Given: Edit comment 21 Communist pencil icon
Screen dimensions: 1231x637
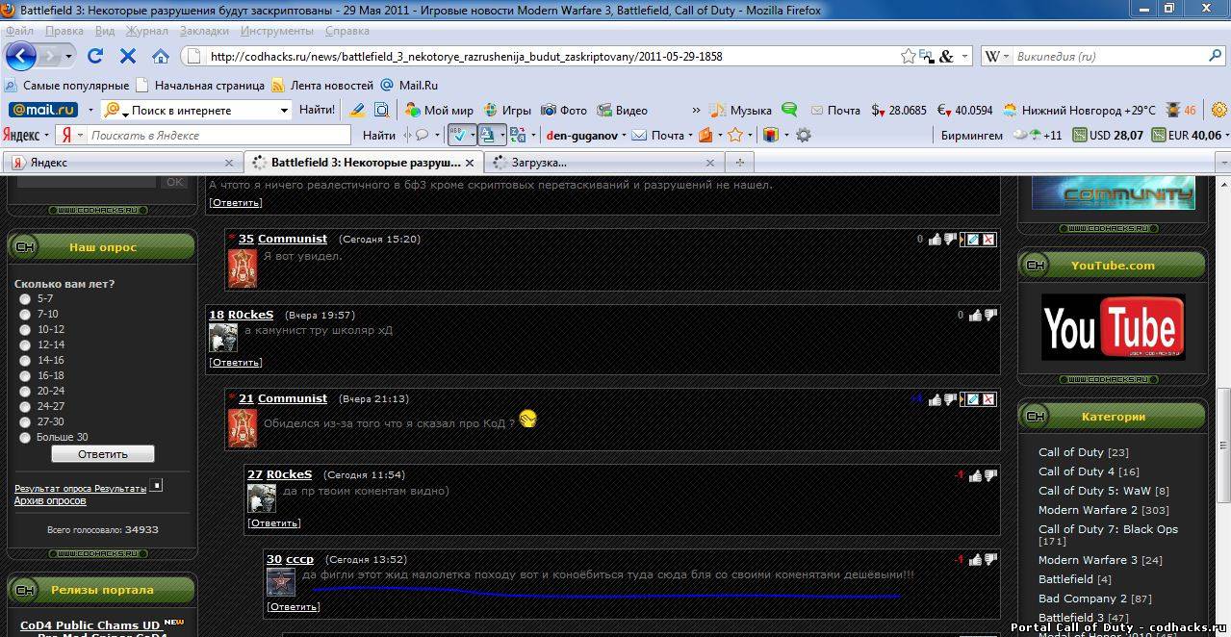Looking at the screenshot, I should [x=973, y=399].
